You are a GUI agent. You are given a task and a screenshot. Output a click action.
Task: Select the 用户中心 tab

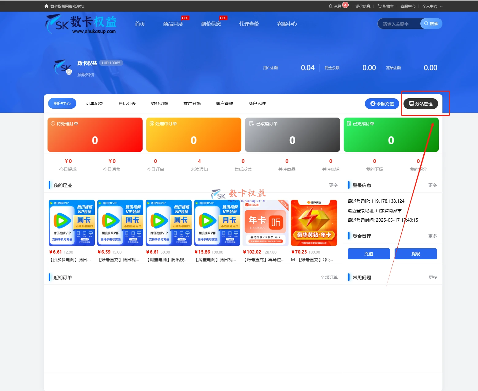62,103
